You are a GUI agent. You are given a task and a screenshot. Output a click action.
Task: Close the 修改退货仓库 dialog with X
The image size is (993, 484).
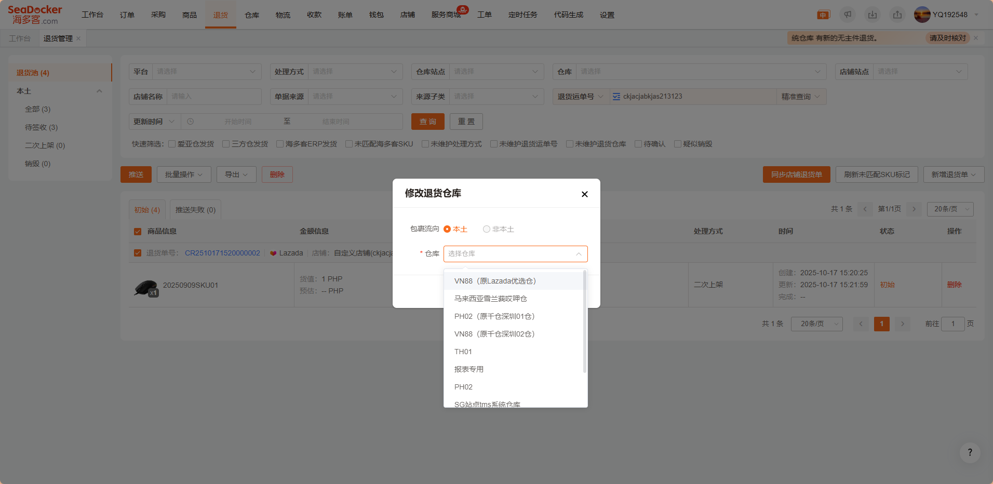pos(584,194)
